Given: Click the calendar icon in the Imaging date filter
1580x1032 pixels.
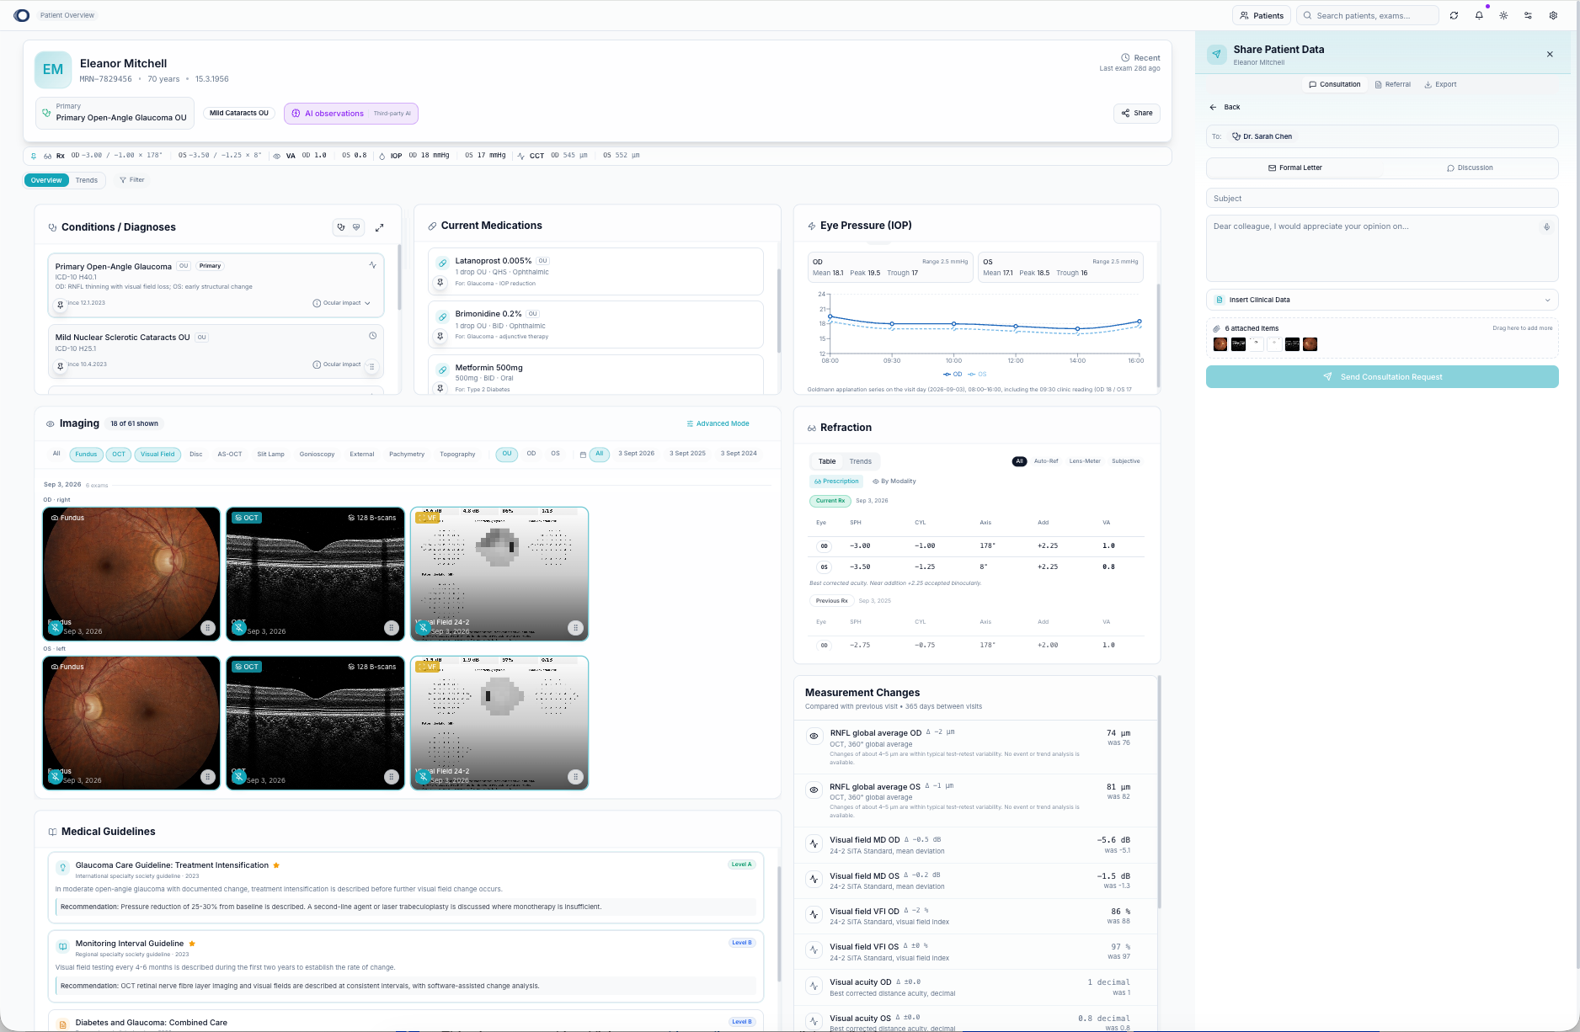Looking at the screenshot, I should pyautogui.click(x=583, y=455).
